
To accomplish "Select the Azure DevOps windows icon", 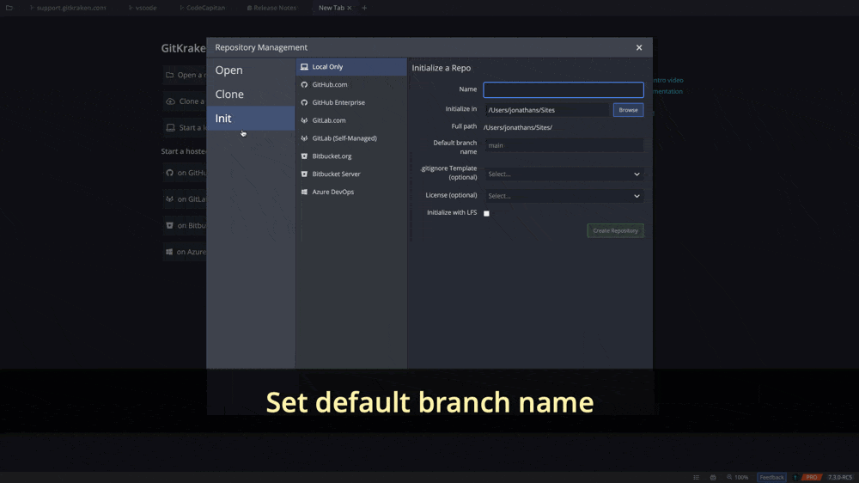I will pos(304,192).
